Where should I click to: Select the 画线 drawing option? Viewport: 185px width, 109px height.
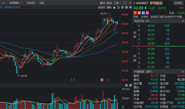109,3
